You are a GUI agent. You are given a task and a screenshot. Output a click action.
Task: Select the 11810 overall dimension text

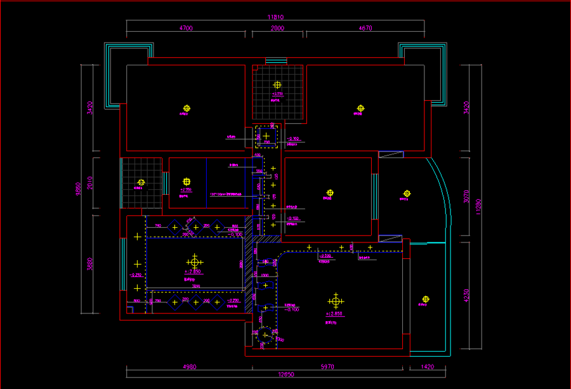tap(275, 17)
